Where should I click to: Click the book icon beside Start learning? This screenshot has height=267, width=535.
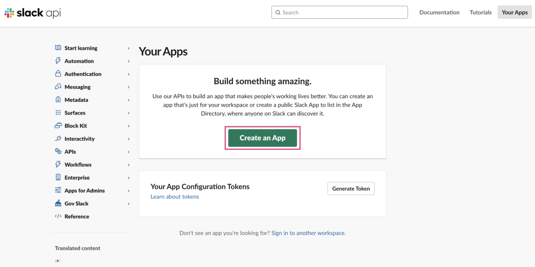click(x=58, y=48)
